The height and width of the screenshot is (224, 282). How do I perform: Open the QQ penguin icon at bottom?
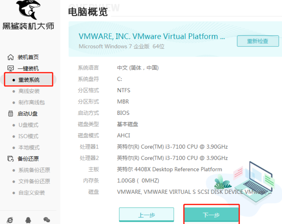pos(28,220)
